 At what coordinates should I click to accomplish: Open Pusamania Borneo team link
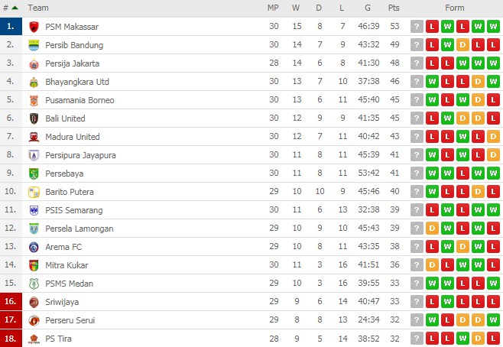80,100
